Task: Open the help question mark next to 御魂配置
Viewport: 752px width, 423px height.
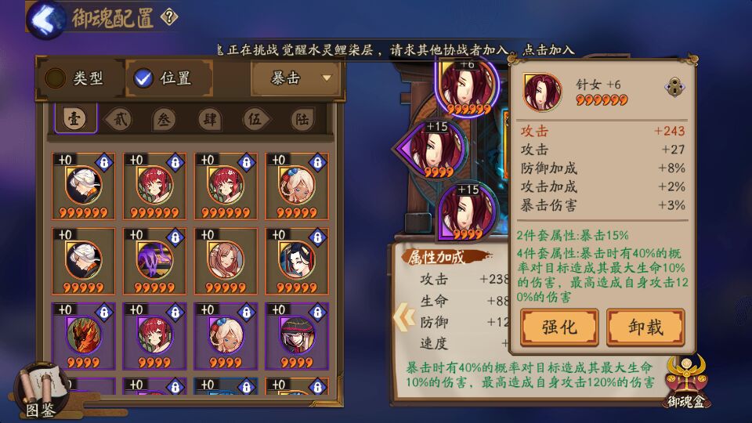Action: click(x=169, y=17)
